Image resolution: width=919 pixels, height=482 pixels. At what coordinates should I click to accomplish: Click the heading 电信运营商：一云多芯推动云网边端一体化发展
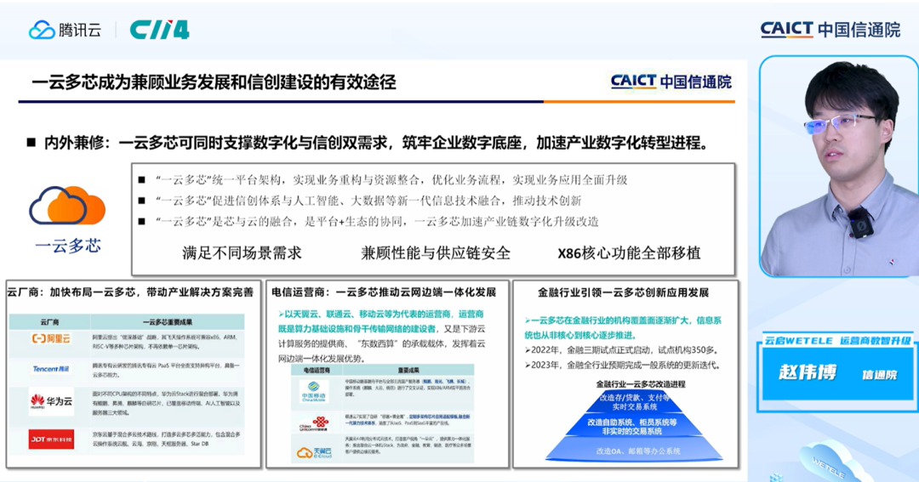point(384,292)
